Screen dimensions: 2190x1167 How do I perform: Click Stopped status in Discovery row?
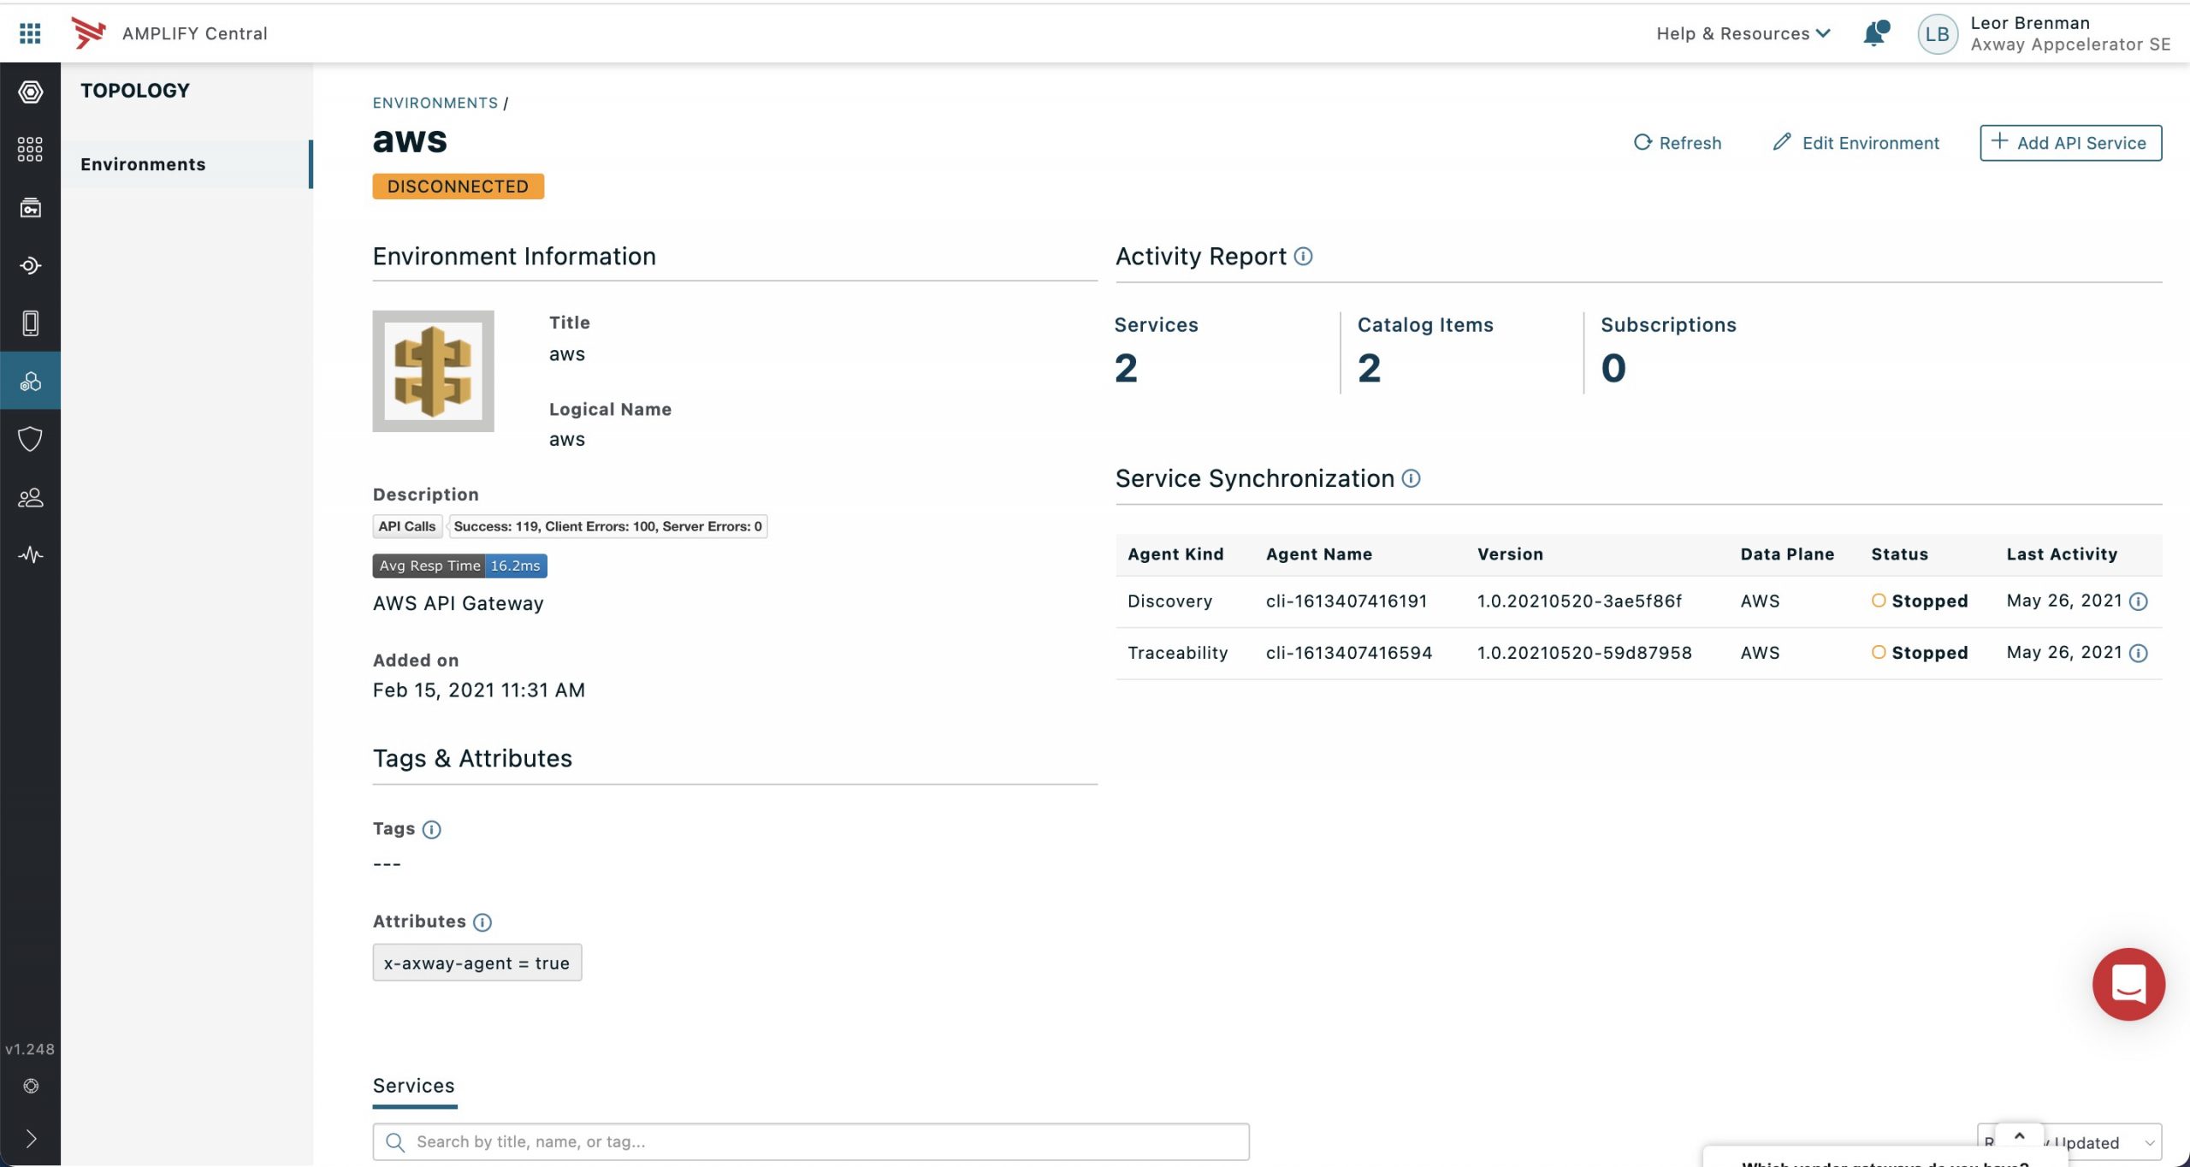coord(1920,601)
